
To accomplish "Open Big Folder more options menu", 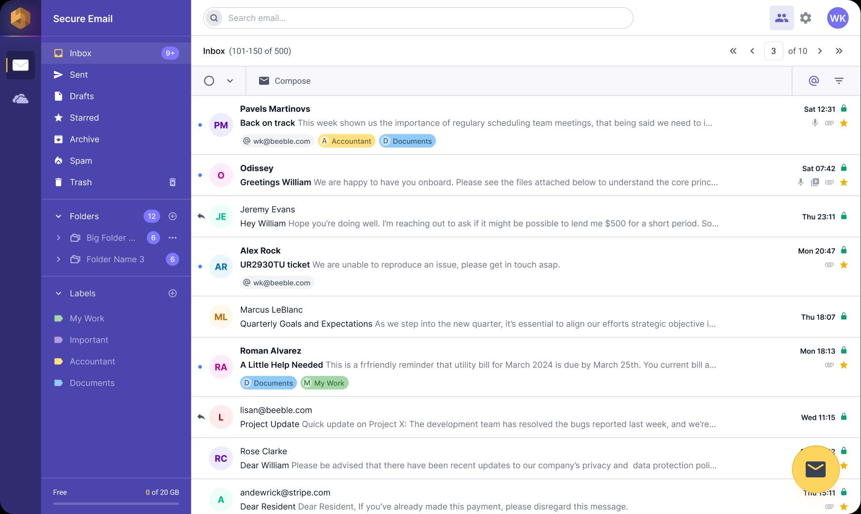I will [173, 237].
